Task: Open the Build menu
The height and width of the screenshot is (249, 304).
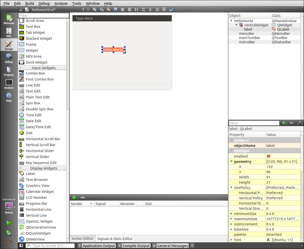Action: 29,3
